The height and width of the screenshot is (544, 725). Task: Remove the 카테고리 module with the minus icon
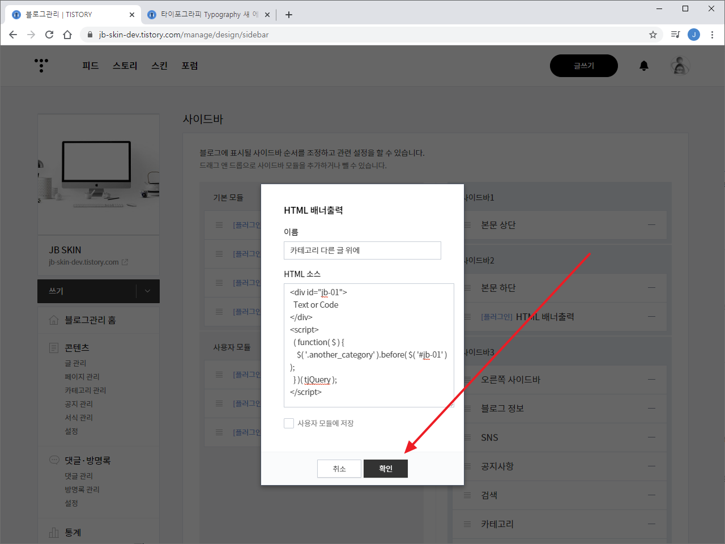(651, 524)
